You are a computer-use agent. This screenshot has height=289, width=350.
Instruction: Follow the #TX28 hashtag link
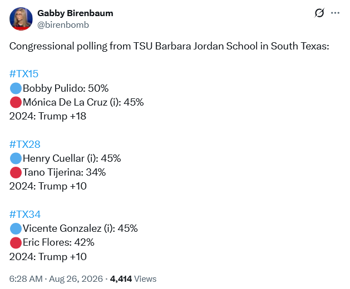[x=25, y=144]
